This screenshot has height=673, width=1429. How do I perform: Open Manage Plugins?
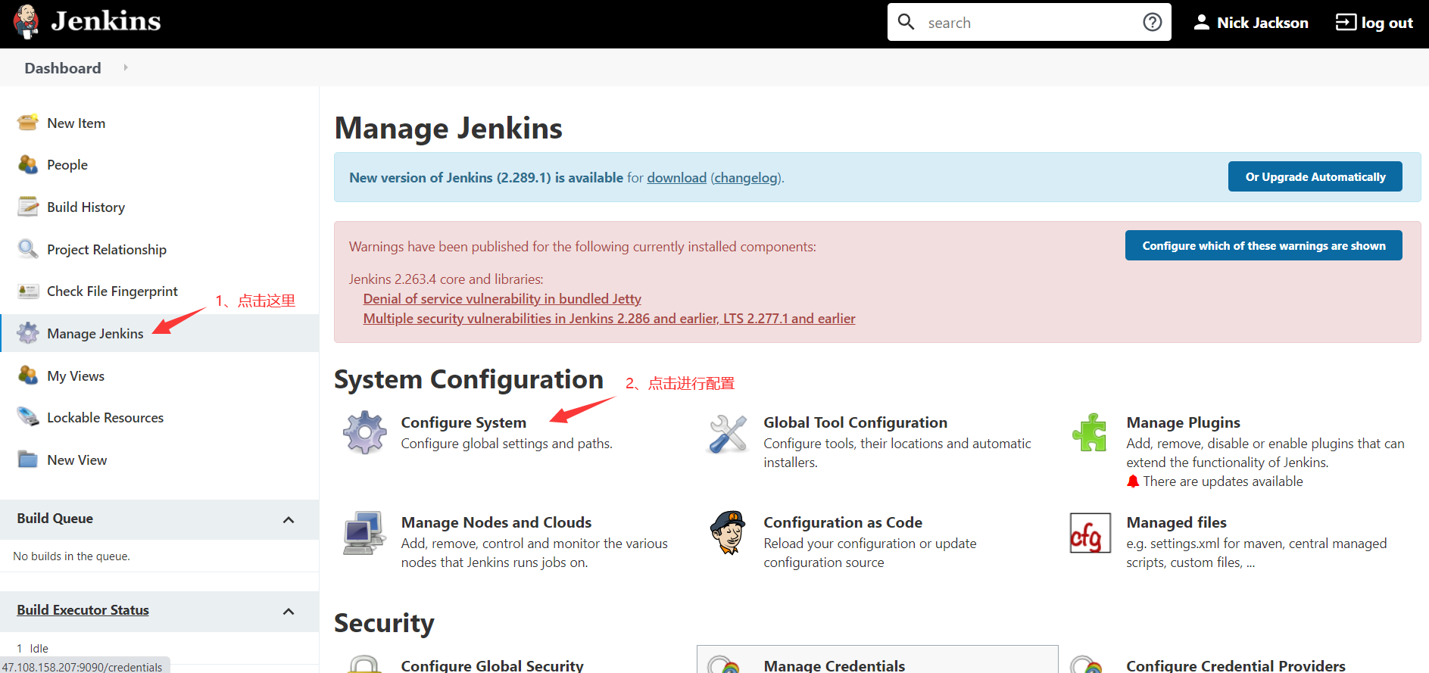pos(1183,422)
